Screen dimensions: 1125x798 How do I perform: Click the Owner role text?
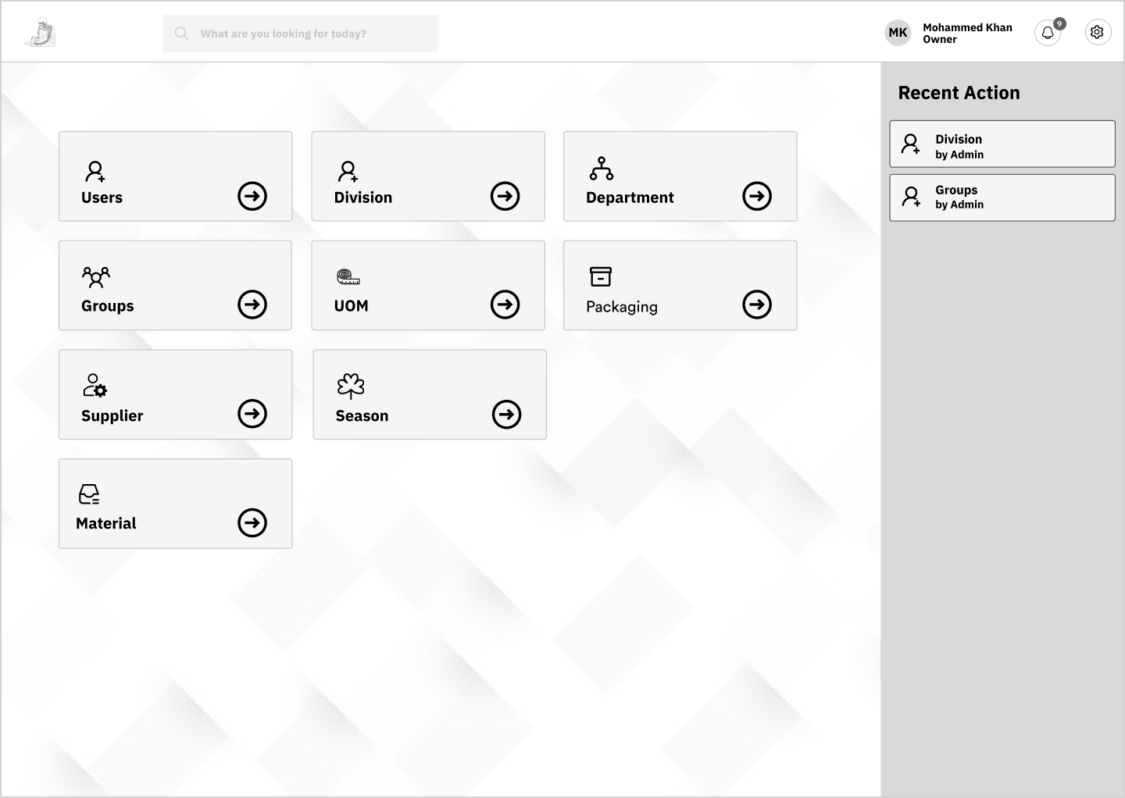pos(940,40)
